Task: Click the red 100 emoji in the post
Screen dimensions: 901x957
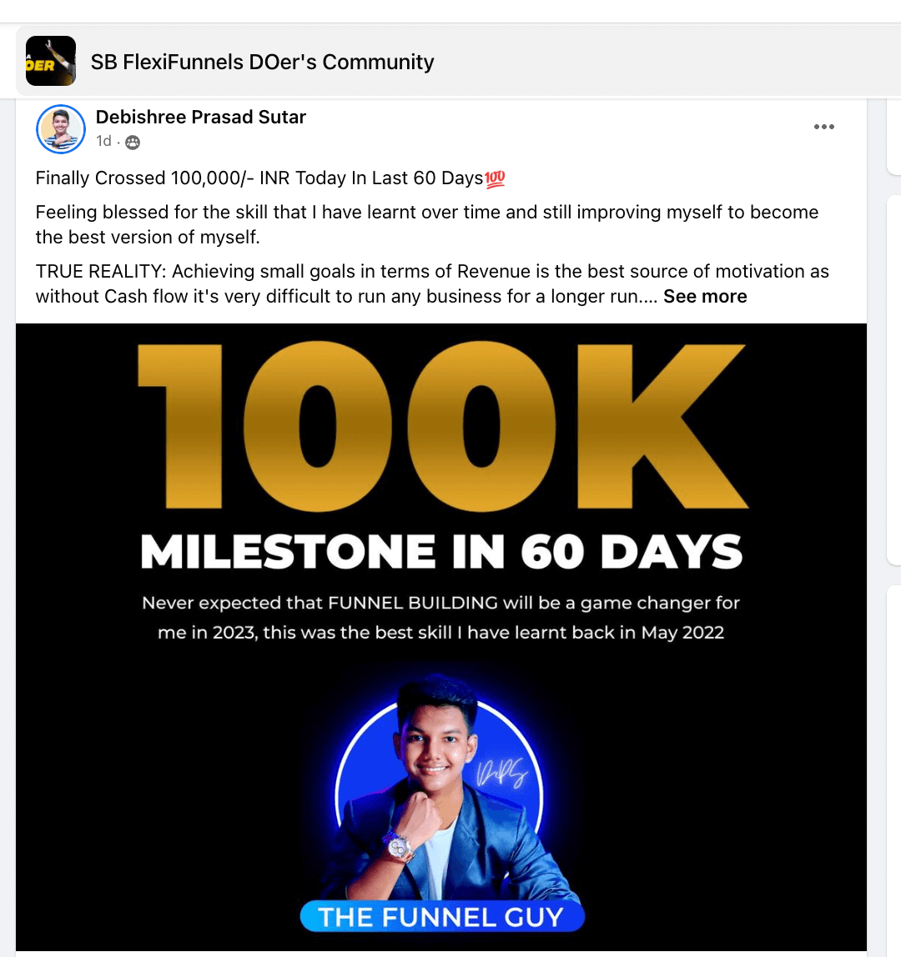Action: click(496, 178)
